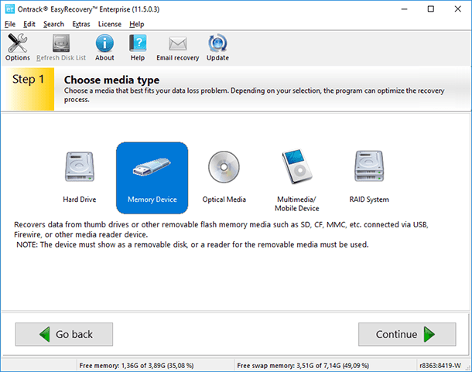Click the NOTE about removable disk text

(x=193, y=244)
